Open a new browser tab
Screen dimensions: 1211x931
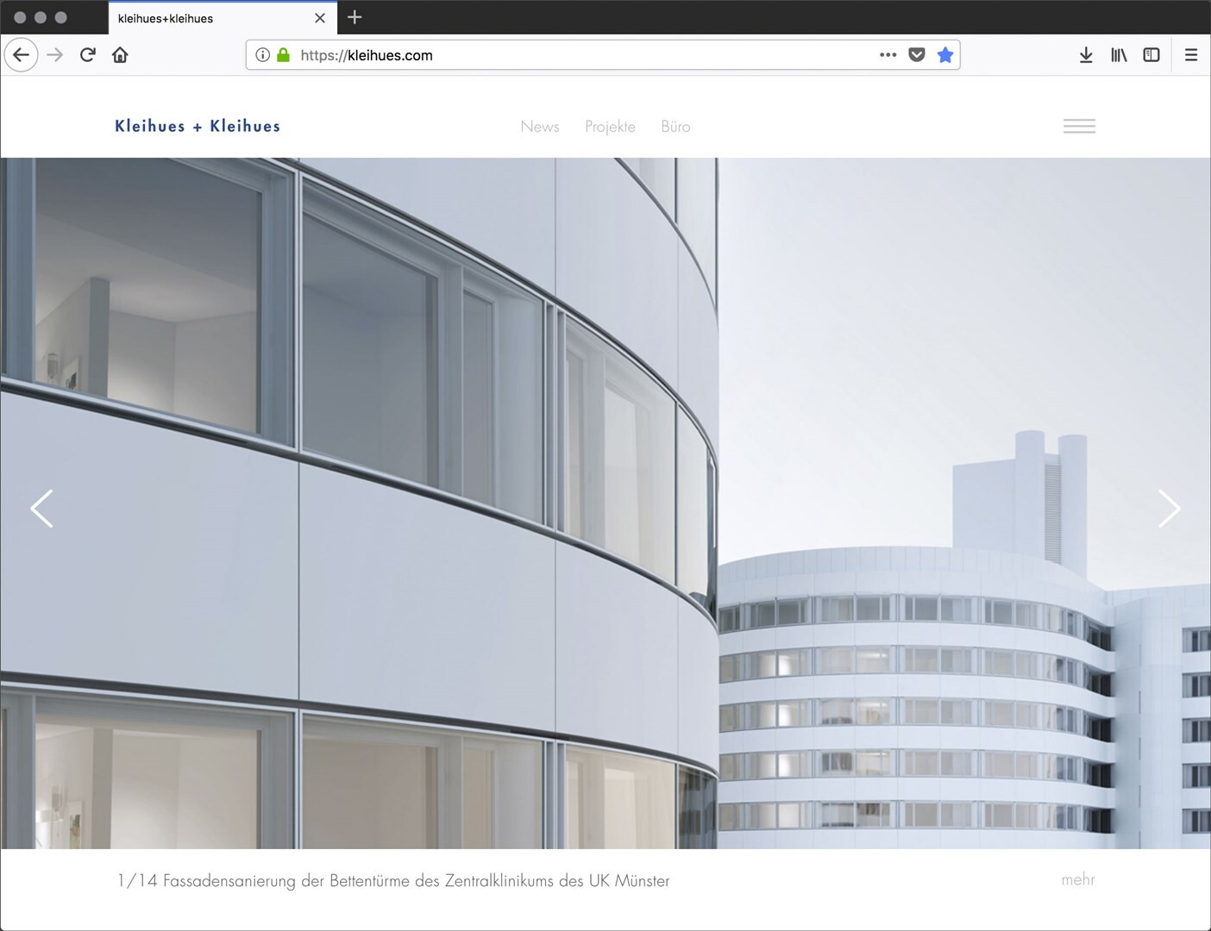[x=355, y=17]
